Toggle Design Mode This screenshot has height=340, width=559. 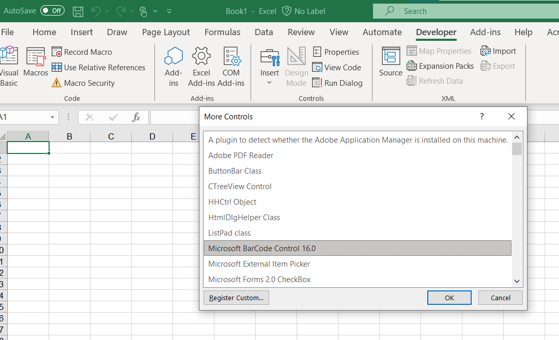pyautogui.click(x=296, y=67)
